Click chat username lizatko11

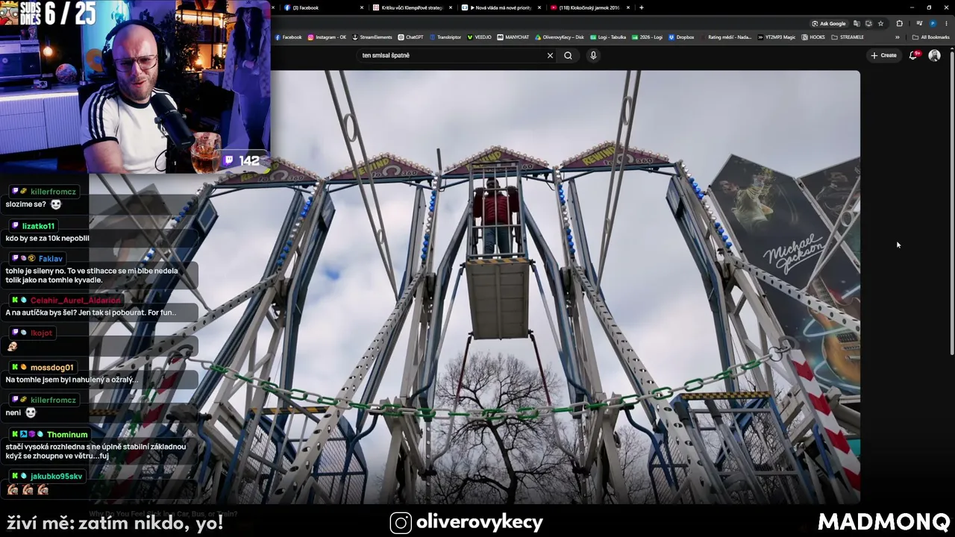(38, 226)
